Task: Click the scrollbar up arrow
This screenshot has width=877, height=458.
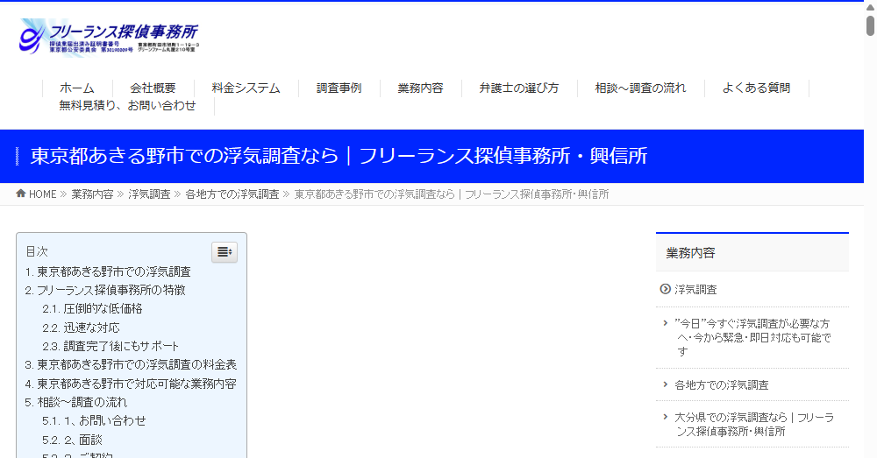Action: coord(870,5)
